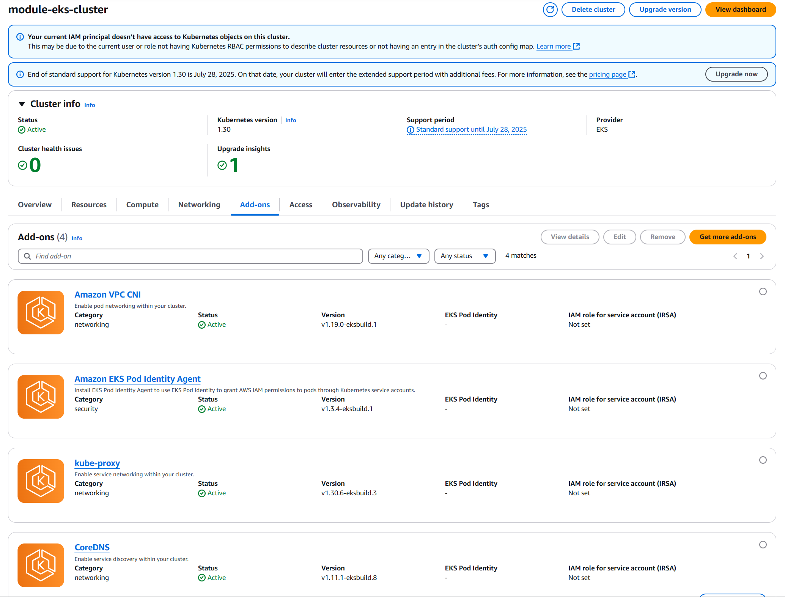The image size is (785, 597).
Task: Focus the Find add-on search field
Action: [x=190, y=256]
